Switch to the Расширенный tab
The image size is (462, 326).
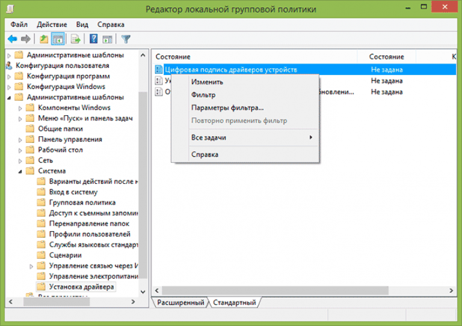coord(180,303)
